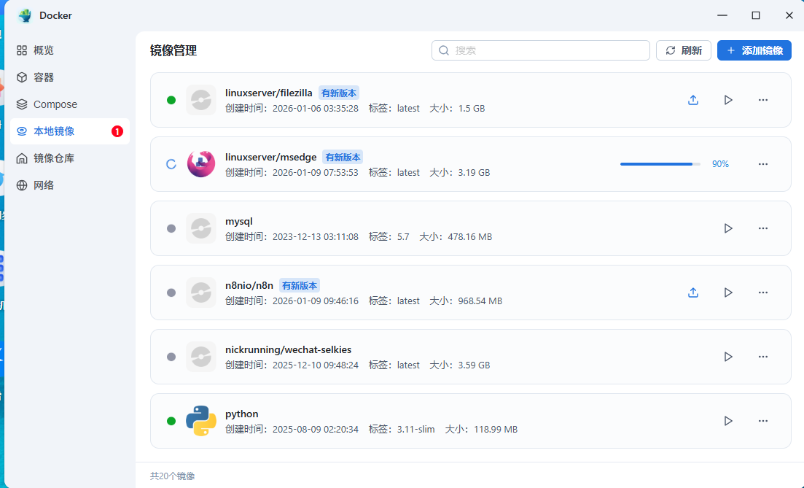This screenshot has height=488, width=804.
Task: Click the 添加镜像 button
Action: 754,50
